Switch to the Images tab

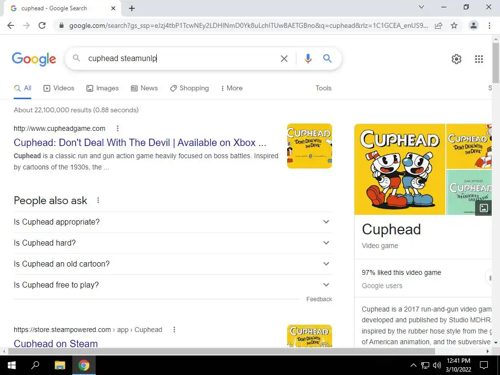tap(103, 88)
